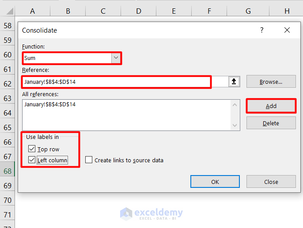Screen dimensions: 303x228
Task: Toggle the Top row checkbox
Action: click(32, 149)
